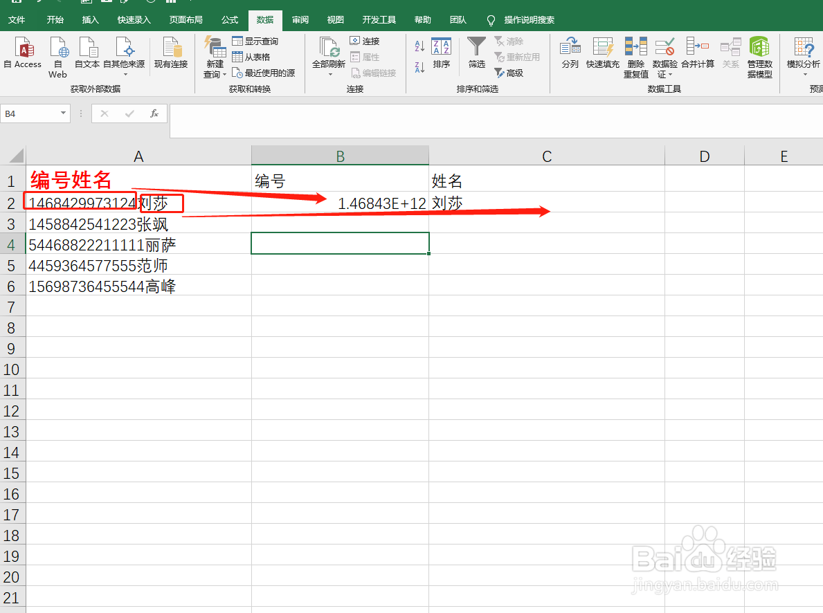
Task: Select column D header
Action: click(x=705, y=156)
